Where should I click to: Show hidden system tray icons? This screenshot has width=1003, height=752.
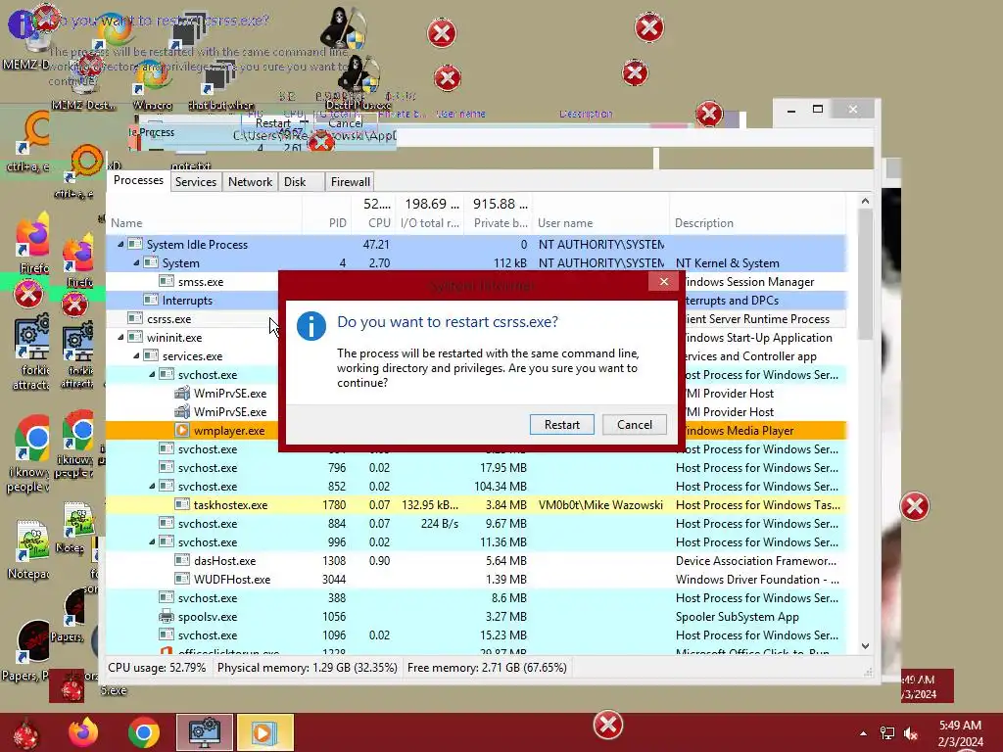coord(864,733)
